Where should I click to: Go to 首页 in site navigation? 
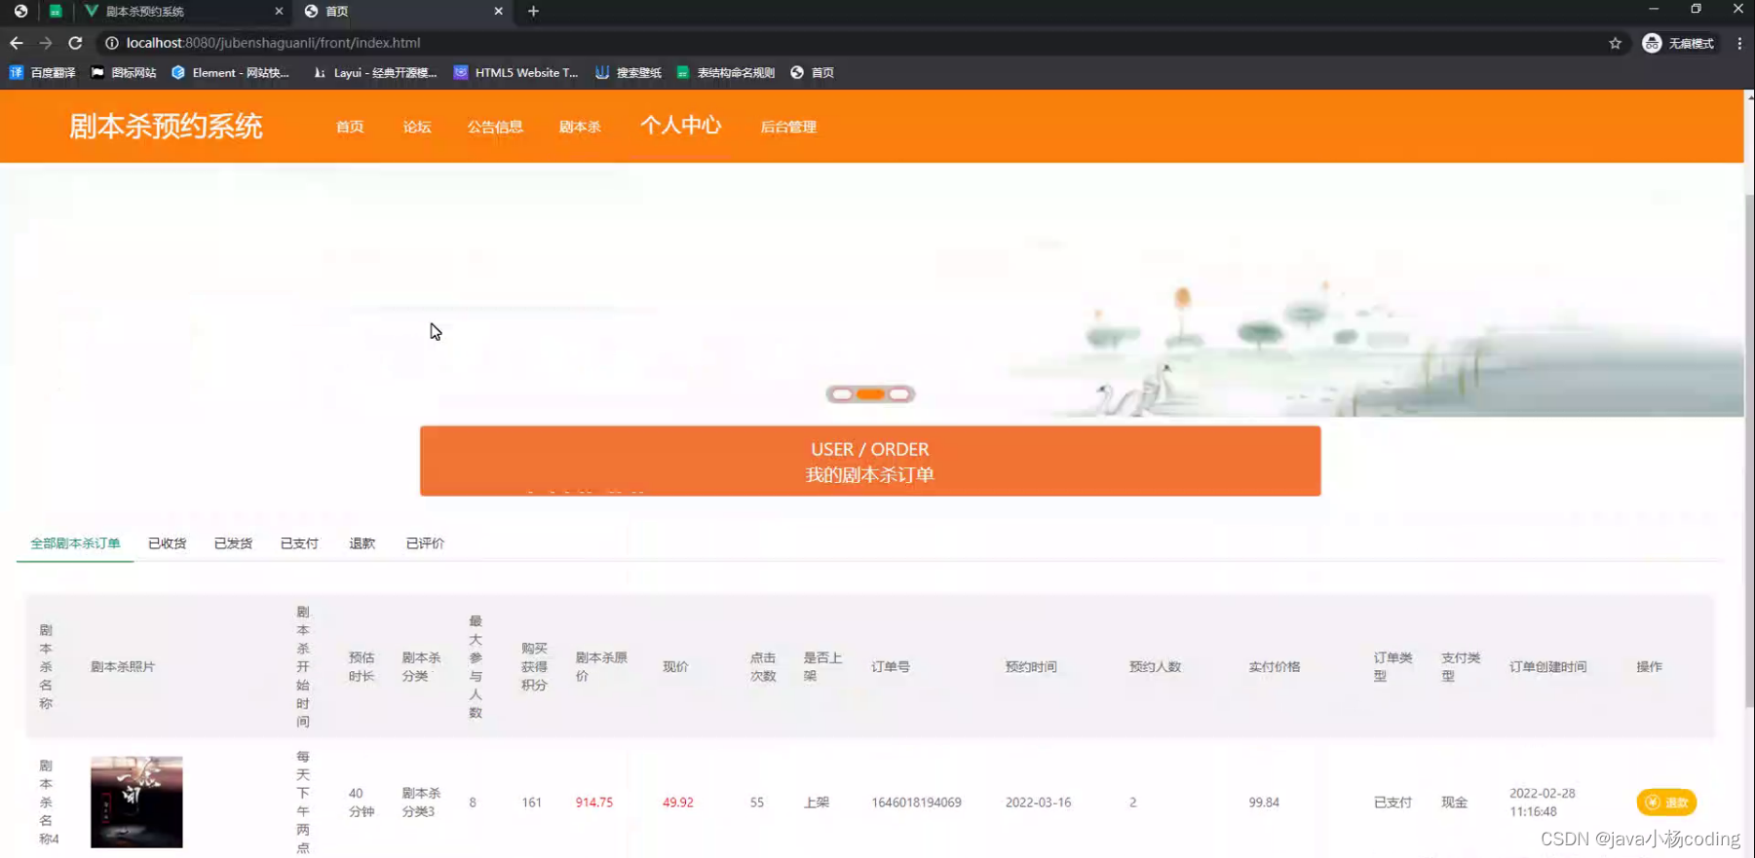coord(350,127)
